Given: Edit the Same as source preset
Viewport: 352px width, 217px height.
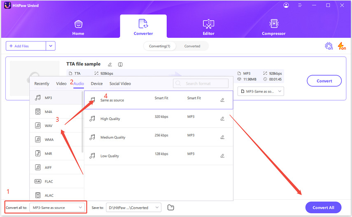Looking at the screenshot, I should 222,100.
